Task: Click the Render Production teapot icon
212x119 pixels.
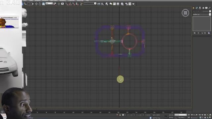Action: pyautogui.click(x=133, y=4)
